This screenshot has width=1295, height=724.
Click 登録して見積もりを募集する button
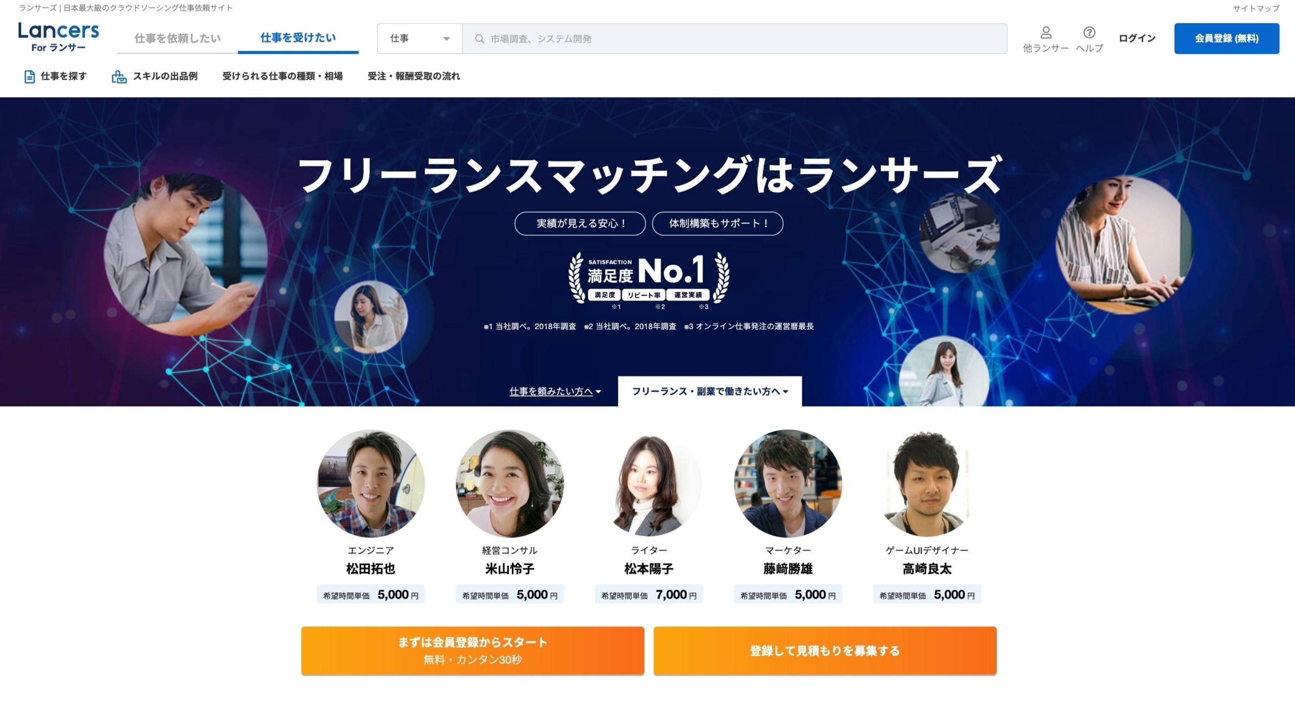[825, 651]
